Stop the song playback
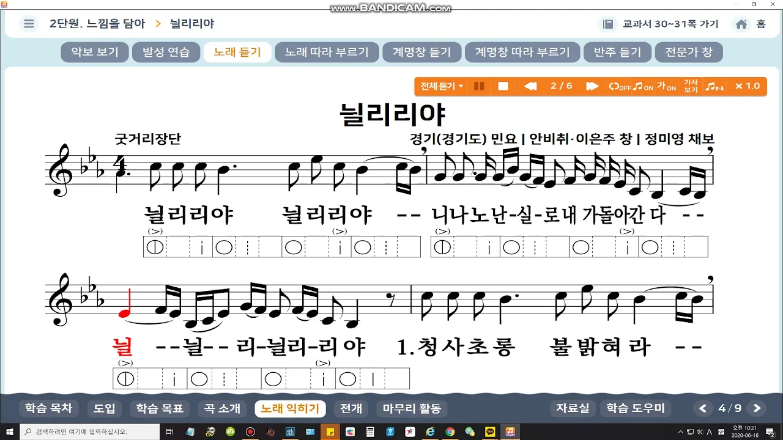783x440 pixels. (503, 86)
